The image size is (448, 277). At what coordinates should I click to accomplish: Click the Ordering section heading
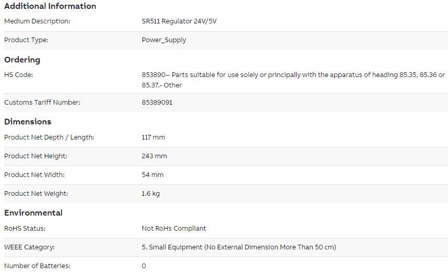coord(22,60)
